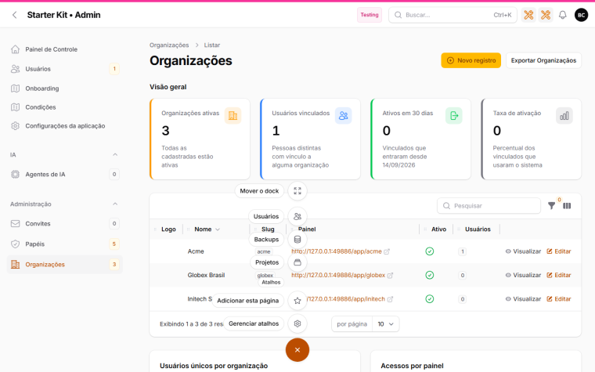Open the app/acme panel URL link

(336, 251)
